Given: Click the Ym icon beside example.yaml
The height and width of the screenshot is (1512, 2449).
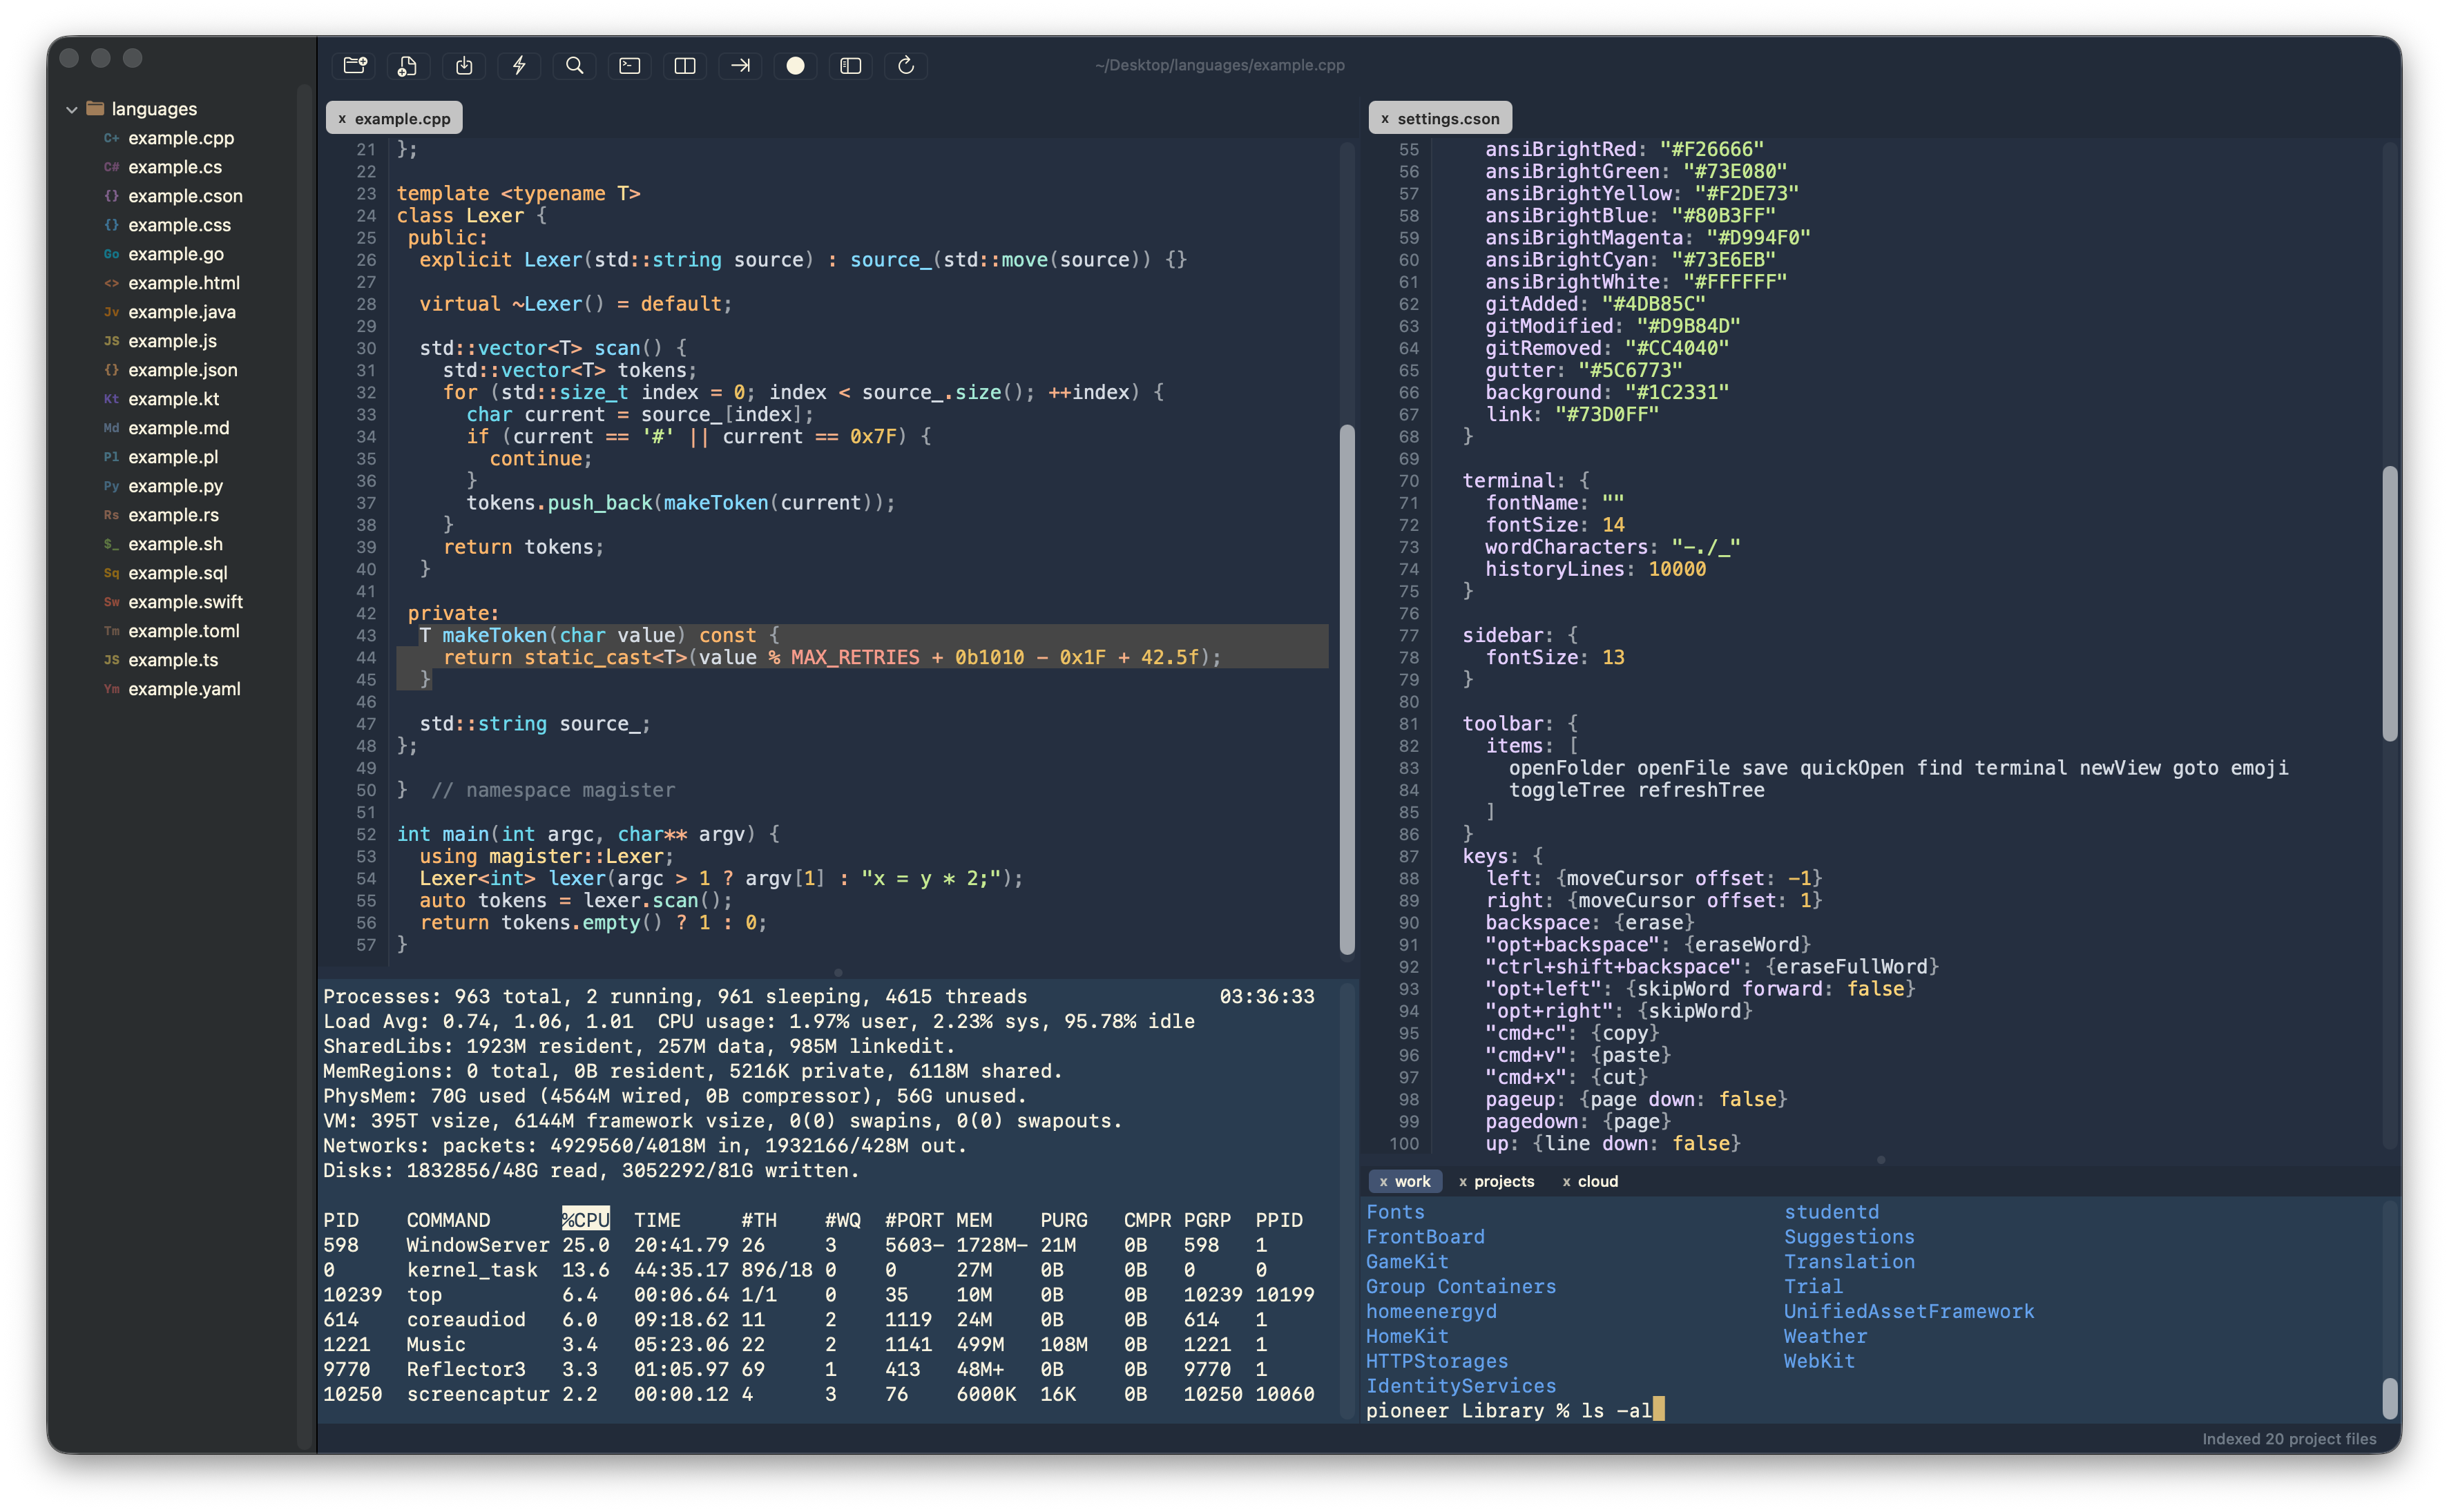Looking at the screenshot, I should 111,689.
